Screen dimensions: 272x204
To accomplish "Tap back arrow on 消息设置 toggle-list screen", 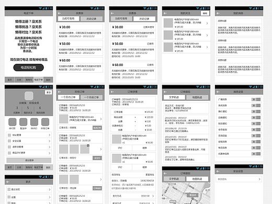I will [x=218, y=92].
